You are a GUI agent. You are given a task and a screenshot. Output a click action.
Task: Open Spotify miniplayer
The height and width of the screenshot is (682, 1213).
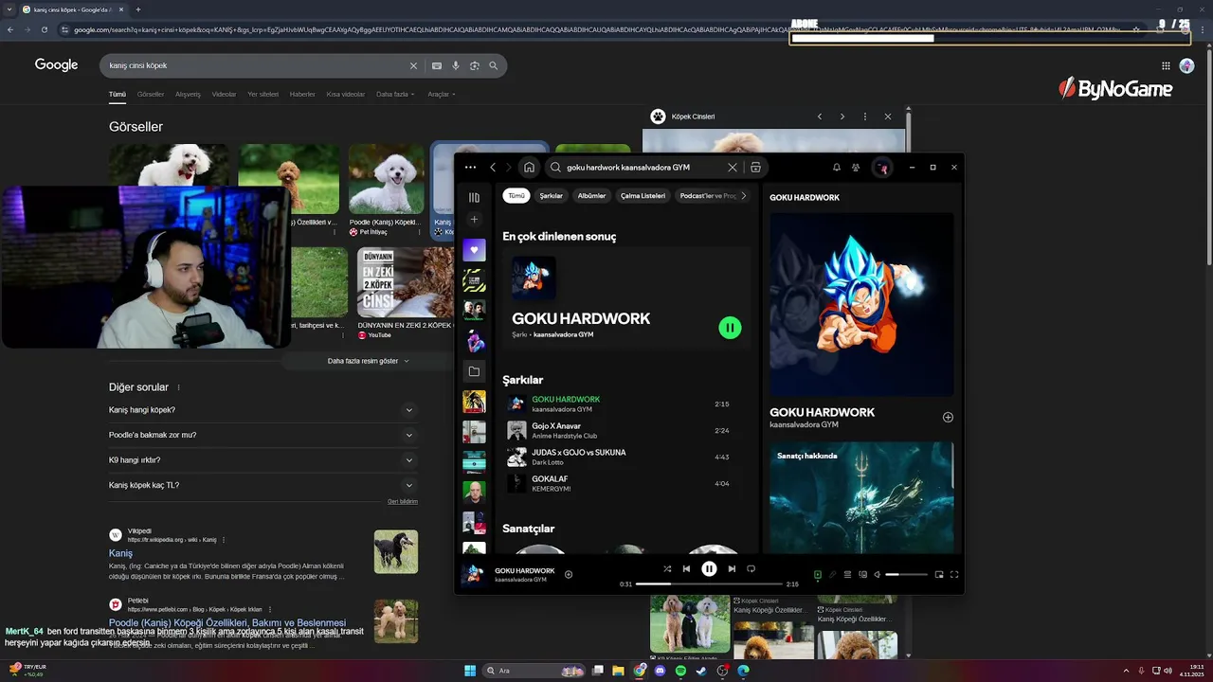pos(939,574)
